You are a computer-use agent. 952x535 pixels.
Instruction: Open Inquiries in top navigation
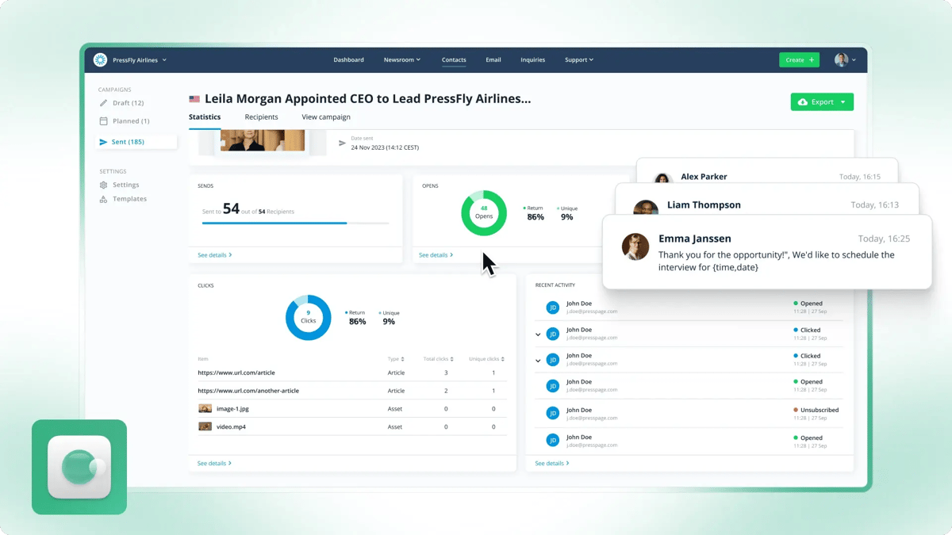(x=532, y=59)
